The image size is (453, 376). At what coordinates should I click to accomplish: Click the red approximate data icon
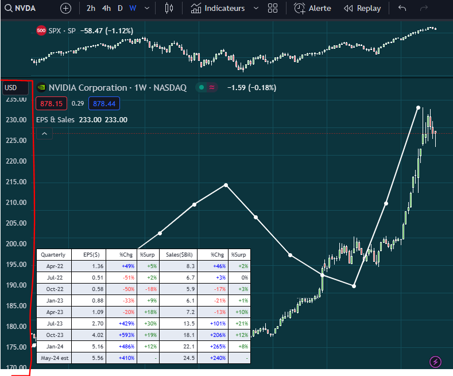click(212, 87)
